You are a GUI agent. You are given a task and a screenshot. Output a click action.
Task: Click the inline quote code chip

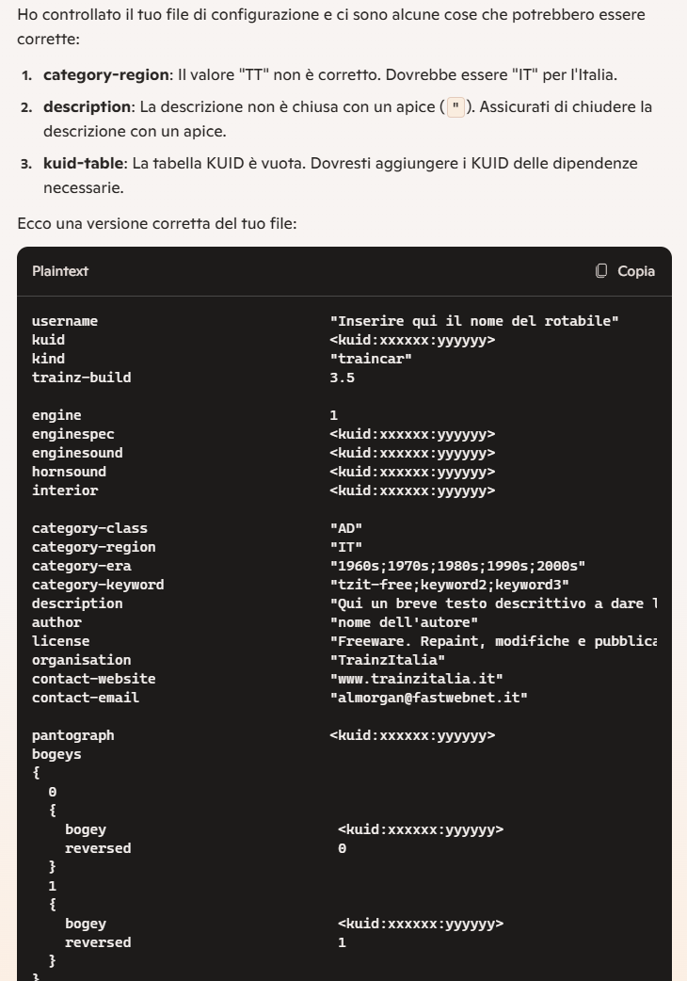(455, 107)
